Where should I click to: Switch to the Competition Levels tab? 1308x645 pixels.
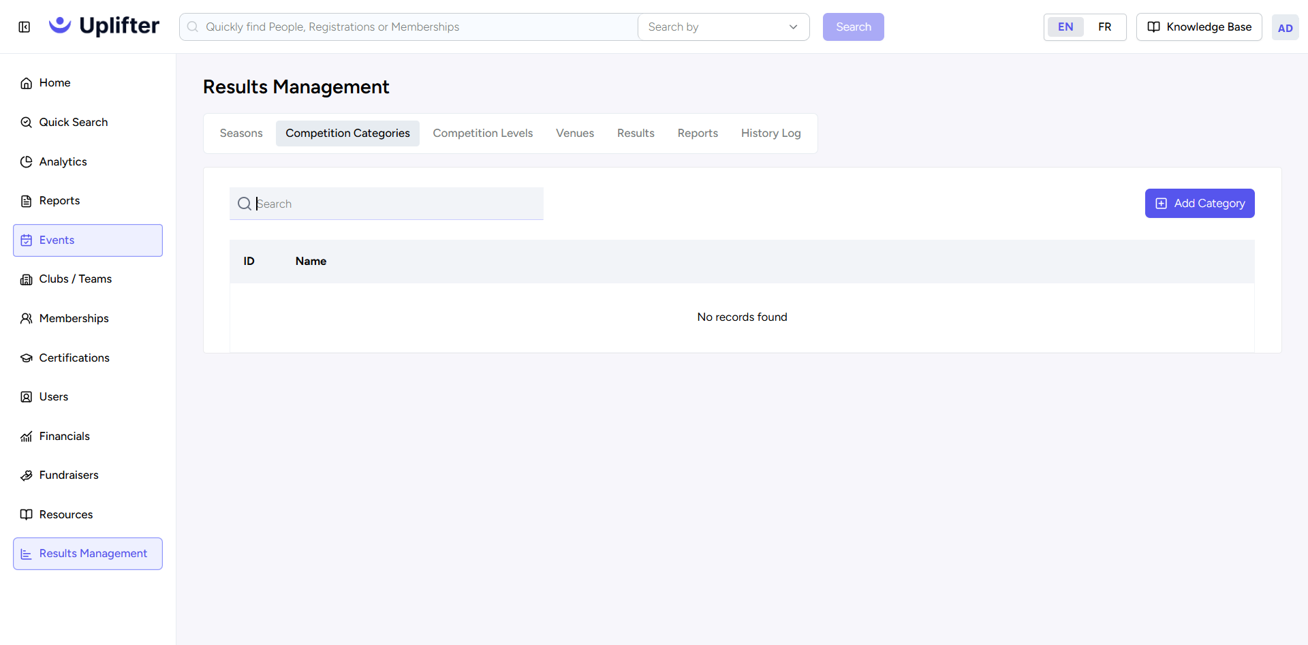[483, 133]
